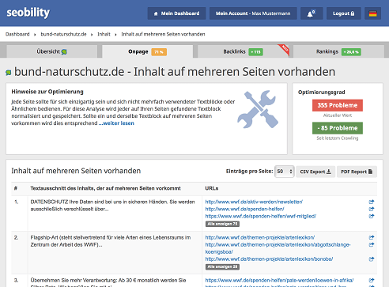Image resolution: width=389 pixels, height=287 pixels.
Task: Click the 71 % Onpage score badge
Action: pos(159,52)
